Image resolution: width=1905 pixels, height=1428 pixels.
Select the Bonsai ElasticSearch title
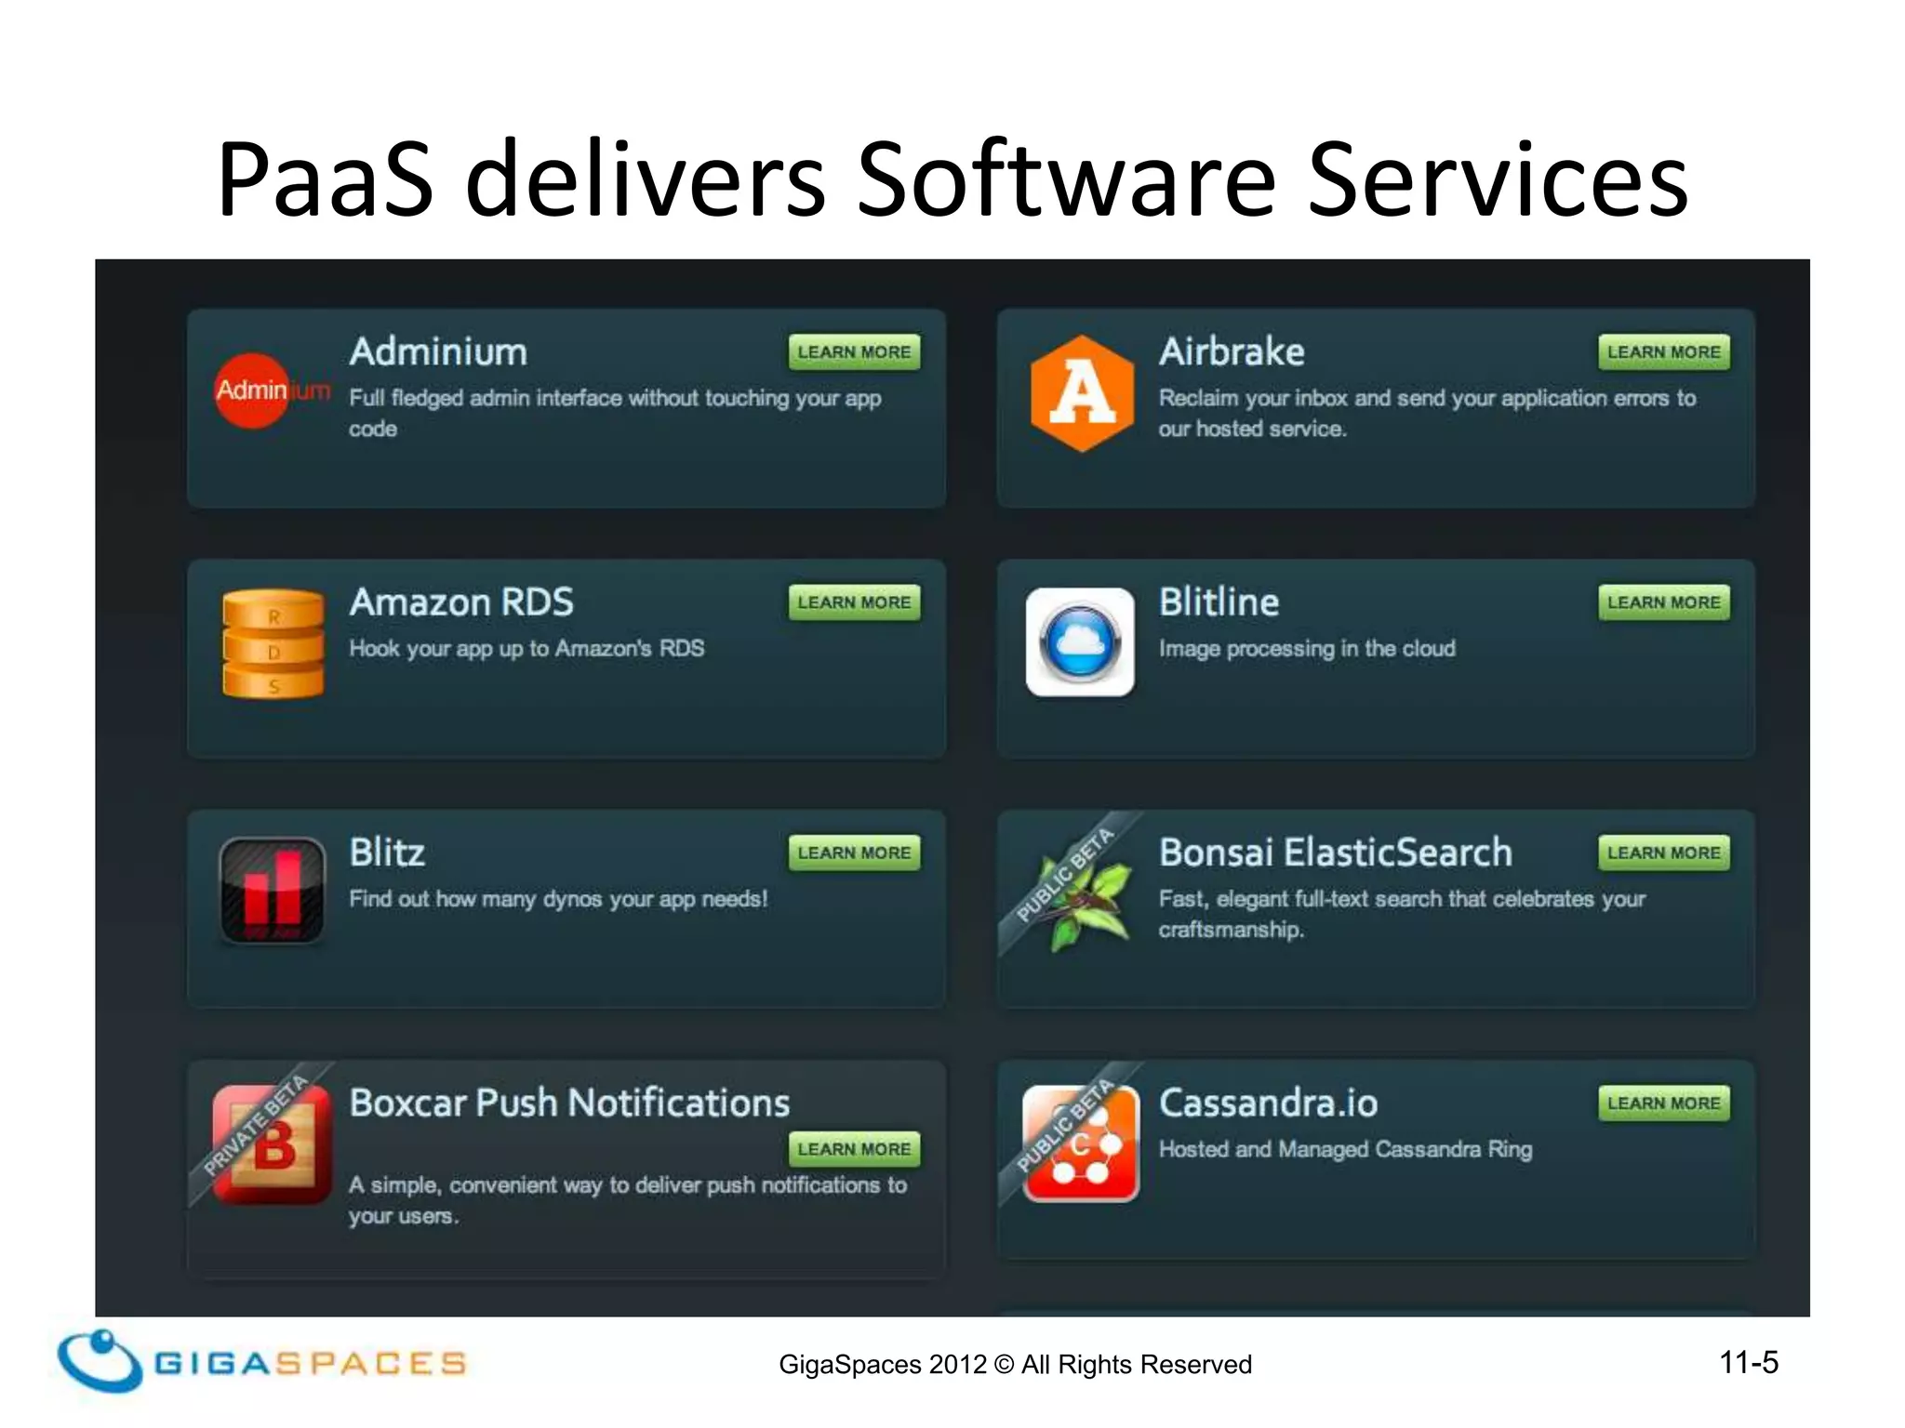[x=1336, y=853]
